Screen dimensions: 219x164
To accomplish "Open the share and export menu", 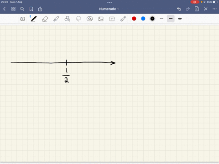I will click(40, 9).
